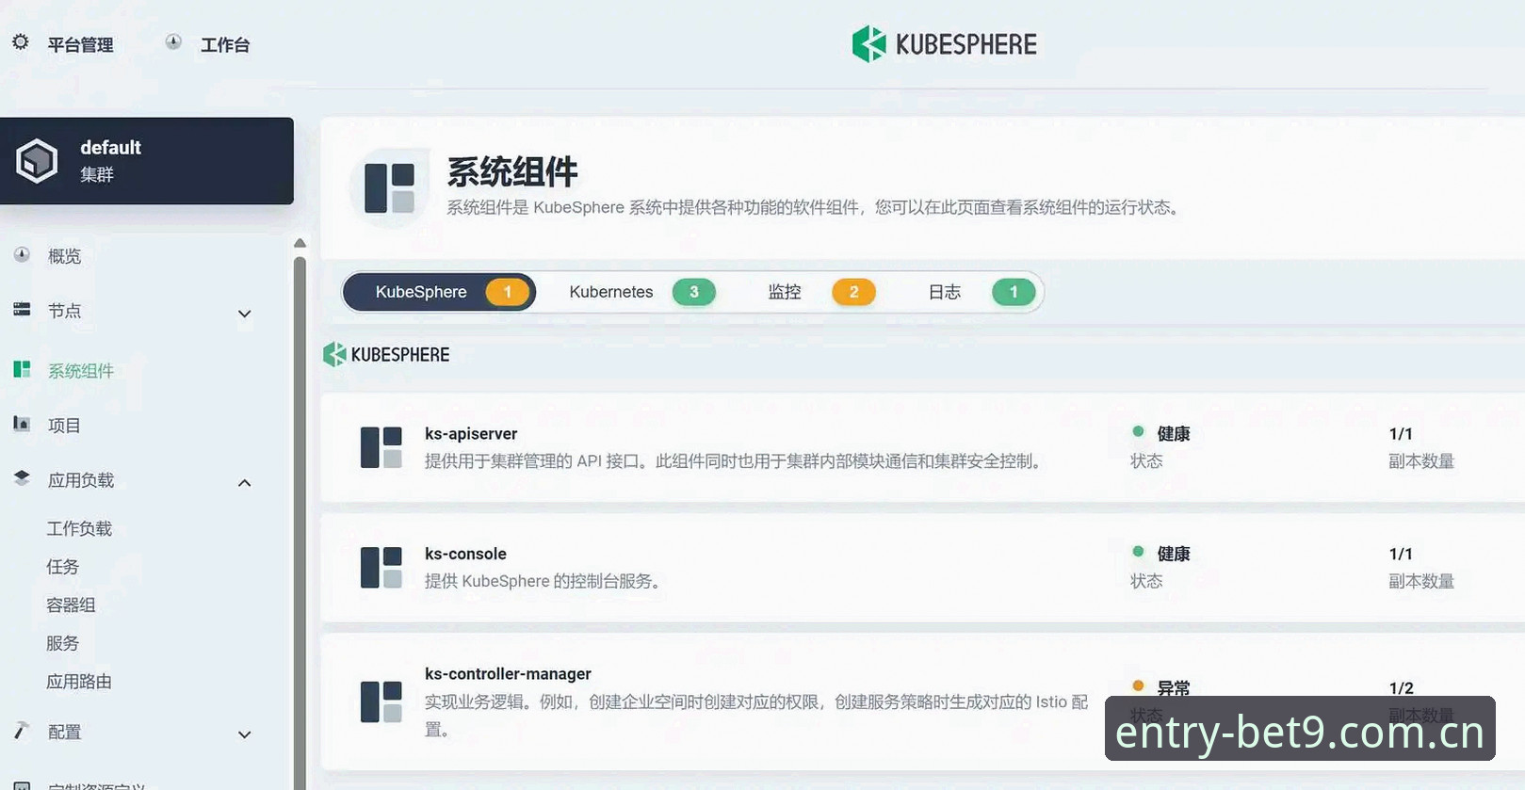Screen dimensions: 1525x790
Task: Click the KubeSphere tab count badge 1
Action: [x=508, y=292]
